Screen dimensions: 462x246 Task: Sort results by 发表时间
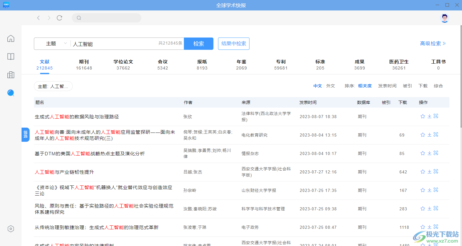coord(387,86)
